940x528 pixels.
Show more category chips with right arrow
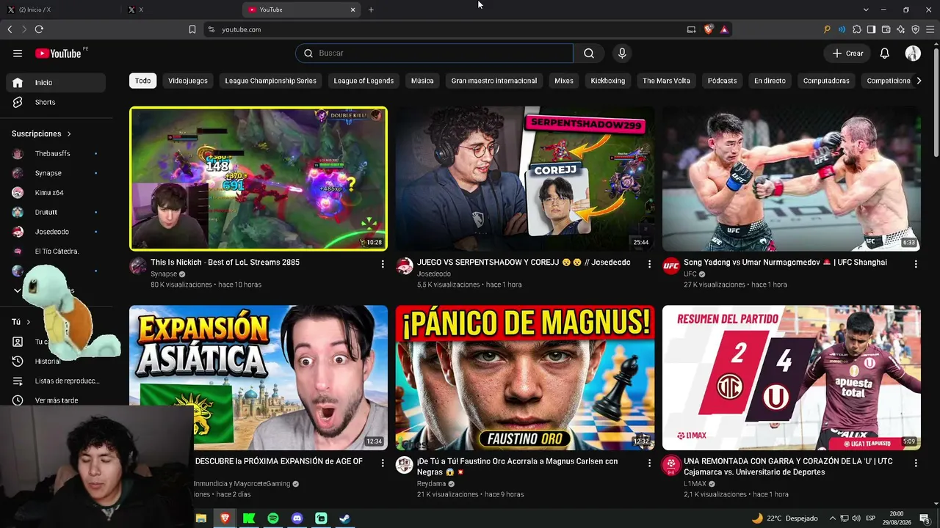coord(919,81)
